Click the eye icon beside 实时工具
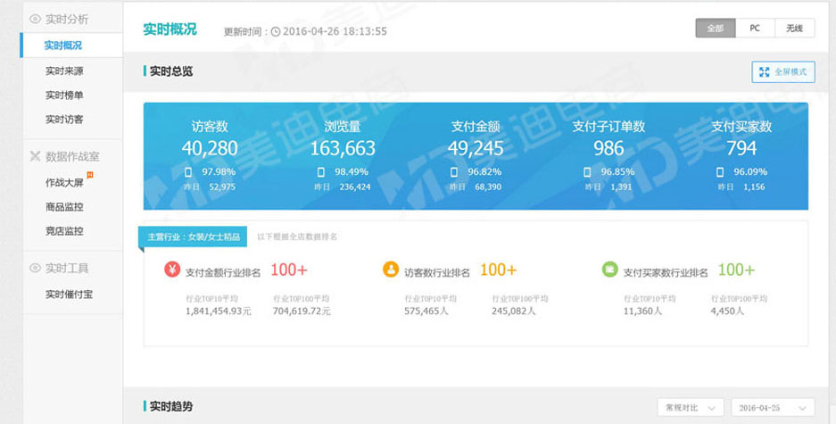Image resolution: width=836 pixels, height=424 pixels. pyautogui.click(x=35, y=268)
